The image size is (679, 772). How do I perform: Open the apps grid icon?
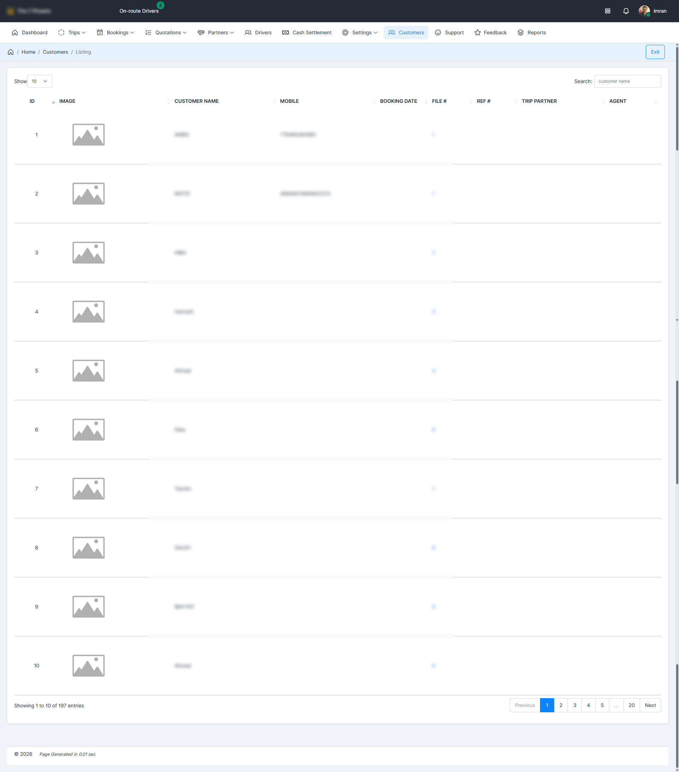pyautogui.click(x=608, y=11)
